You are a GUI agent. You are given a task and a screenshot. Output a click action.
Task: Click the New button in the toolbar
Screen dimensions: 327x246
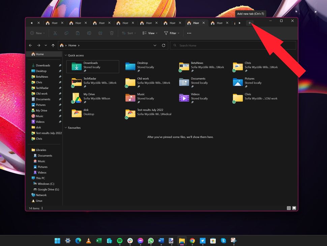tap(37, 33)
